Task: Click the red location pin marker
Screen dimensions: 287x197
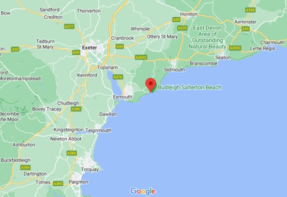Action: (x=151, y=85)
